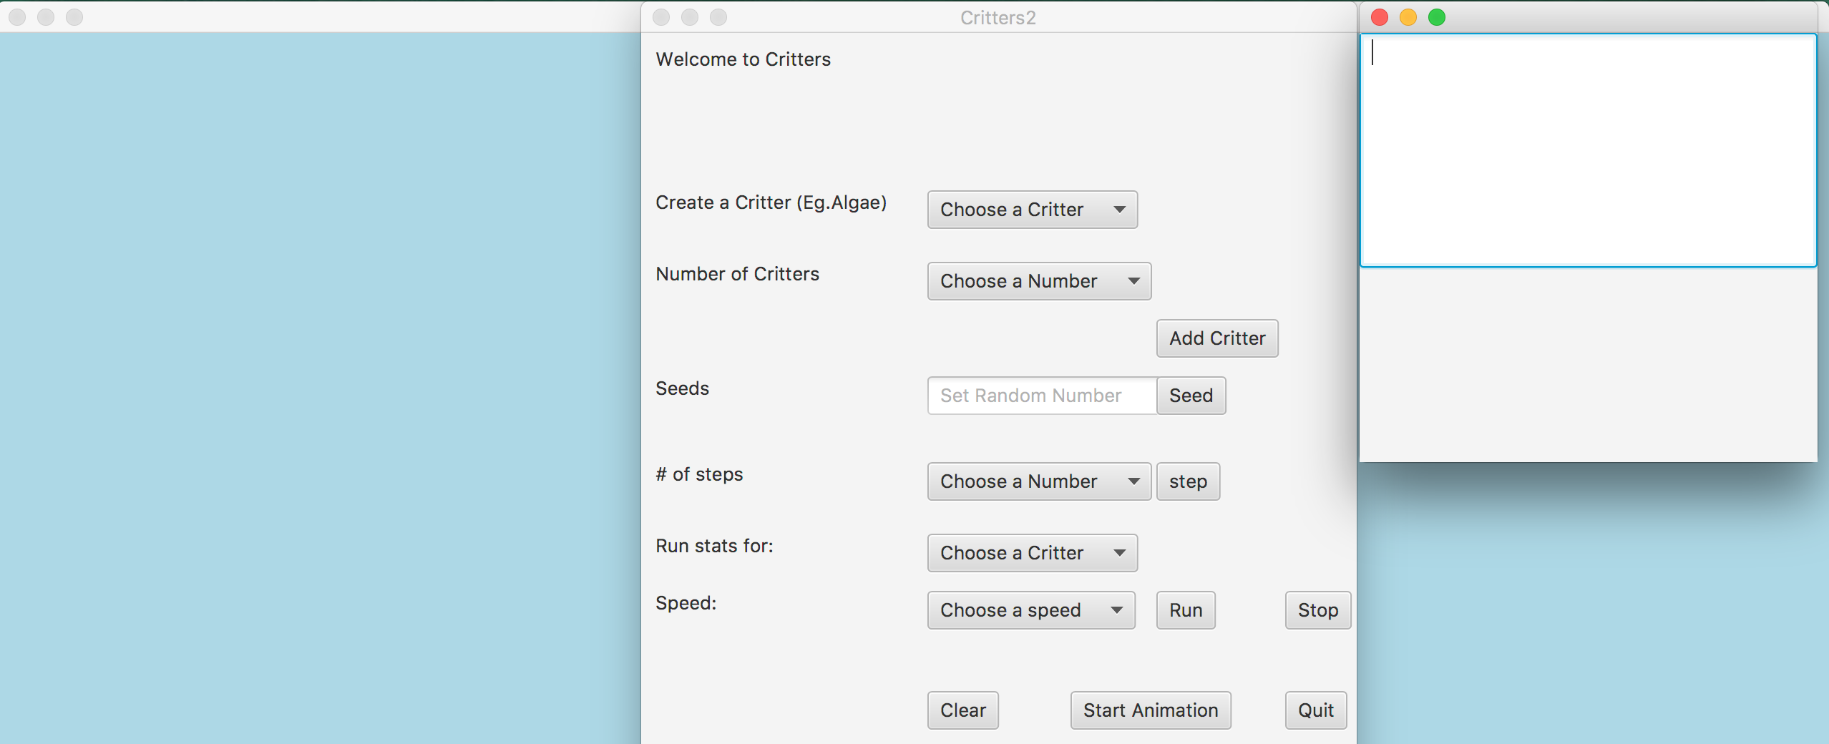
Task: Click the Stop button
Action: point(1317,610)
